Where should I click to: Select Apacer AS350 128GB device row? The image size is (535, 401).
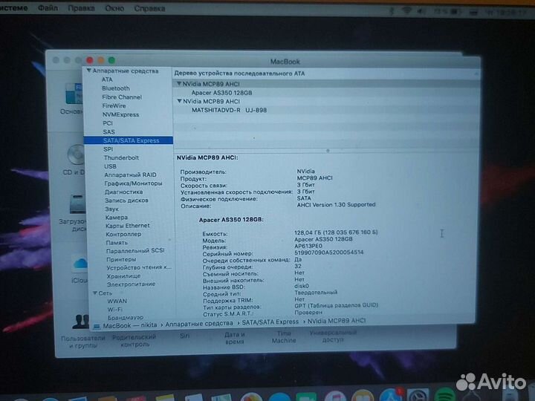pyautogui.click(x=221, y=93)
